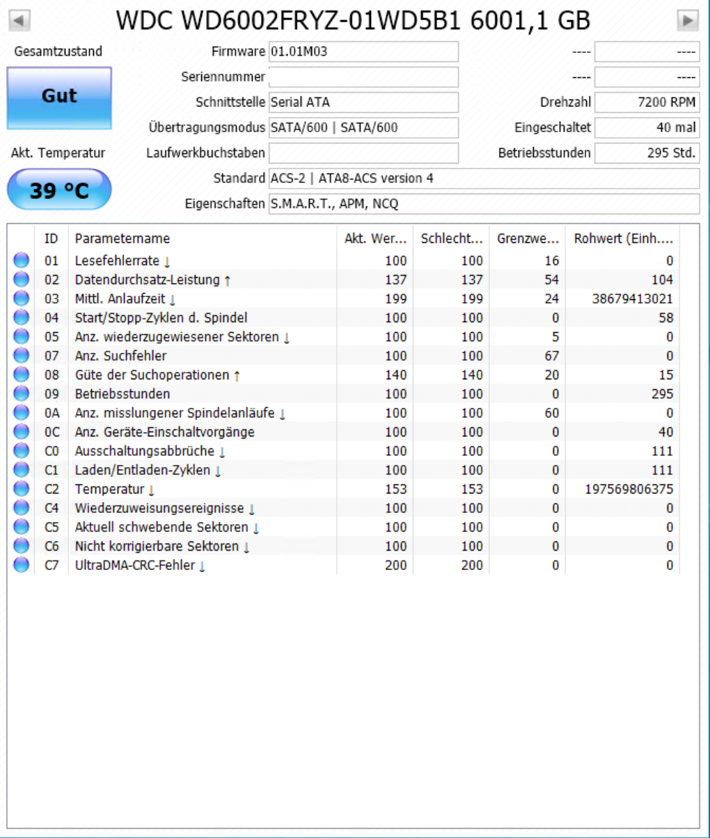Click the disk title WDC WD6002FRYZ-01WD5B1

tap(354, 22)
